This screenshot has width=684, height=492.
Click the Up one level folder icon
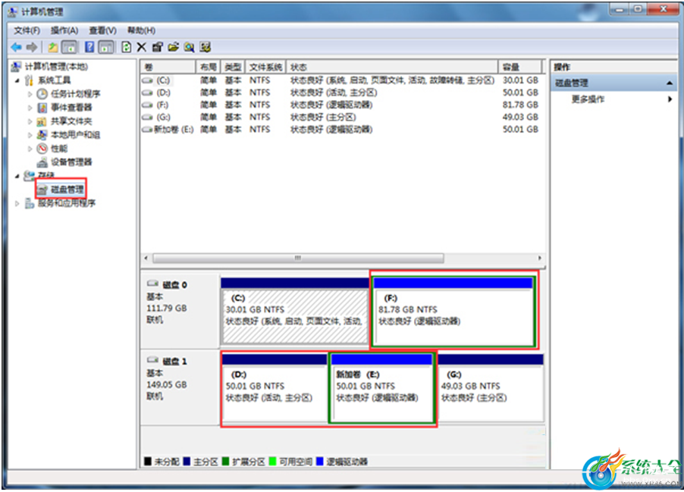coord(53,47)
